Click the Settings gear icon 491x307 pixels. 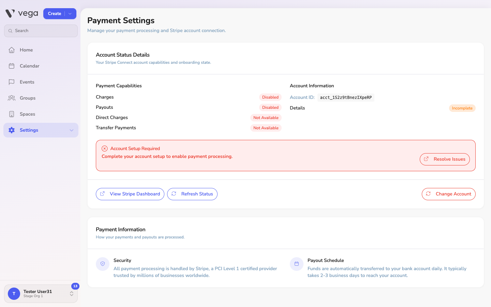[12, 130]
